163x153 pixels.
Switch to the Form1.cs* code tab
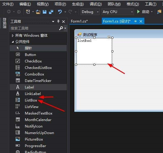coord(79,21)
